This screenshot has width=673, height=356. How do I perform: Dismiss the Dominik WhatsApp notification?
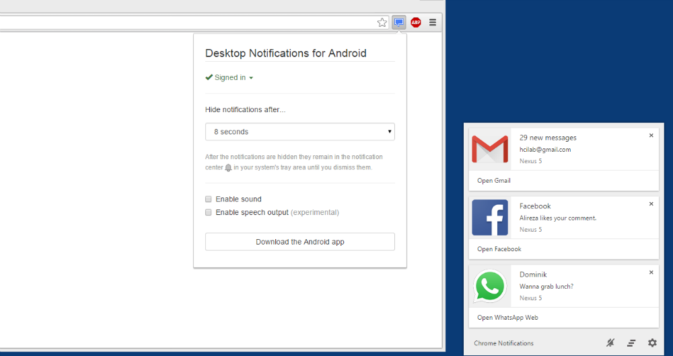point(651,273)
